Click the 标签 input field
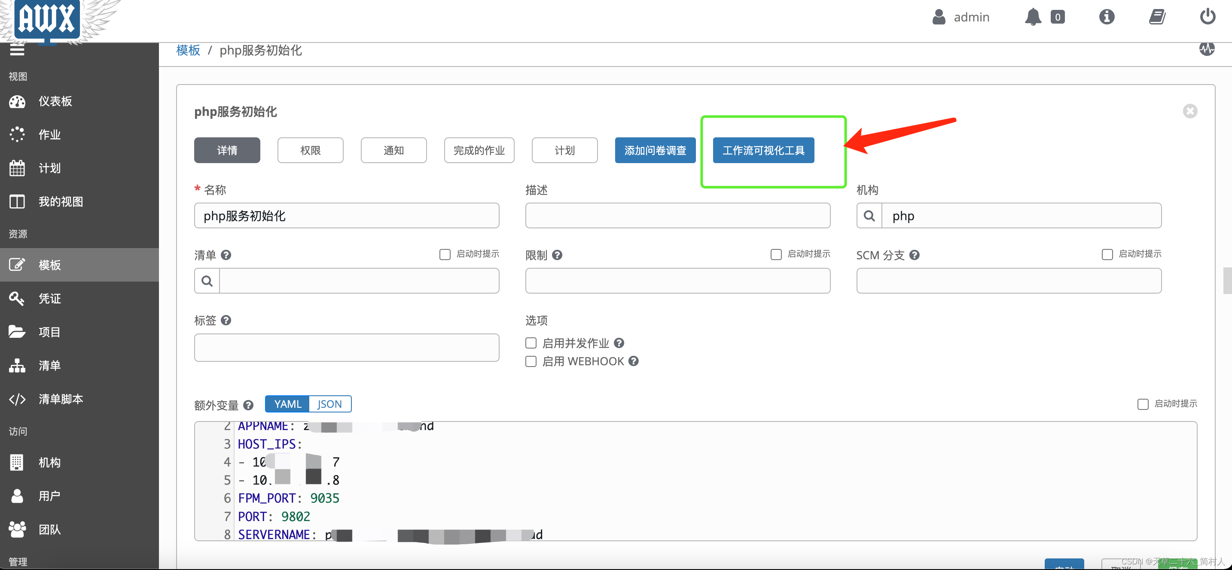Image resolution: width=1232 pixels, height=570 pixels. tap(347, 348)
